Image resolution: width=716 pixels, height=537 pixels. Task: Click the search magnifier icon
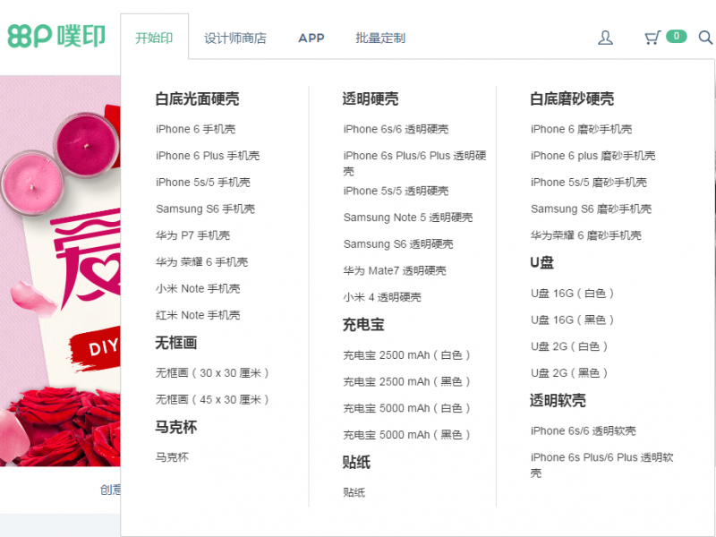[705, 38]
